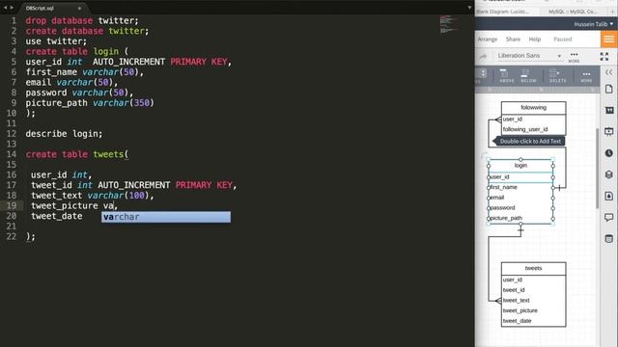Open the Presentation mode dock icon

pos(609,131)
